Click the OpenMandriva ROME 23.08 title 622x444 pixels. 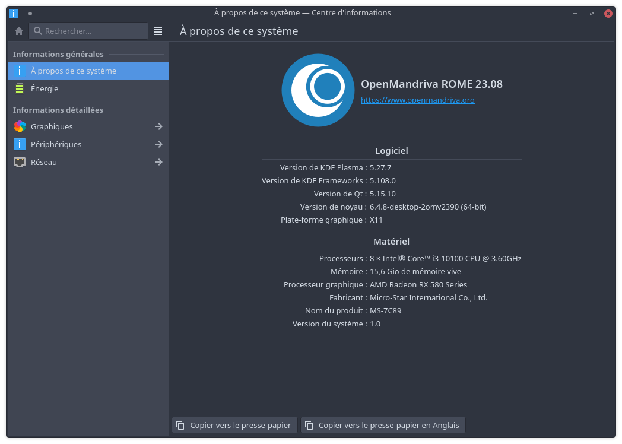431,84
